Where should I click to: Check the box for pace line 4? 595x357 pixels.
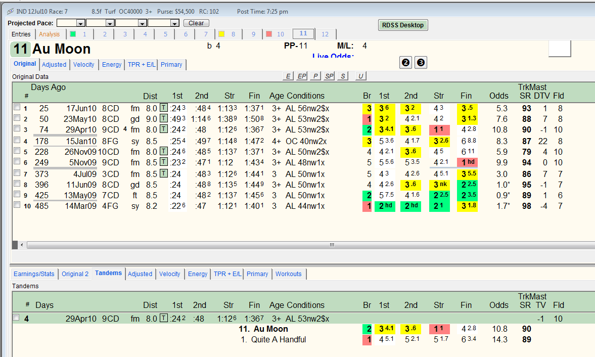[x=17, y=140]
